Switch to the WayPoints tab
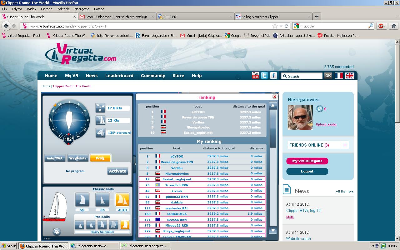Image resolution: width=400 pixels, height=250 pixels. [77, 158]
